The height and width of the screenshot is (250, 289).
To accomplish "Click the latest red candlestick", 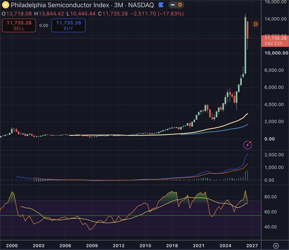I will (x=248, y=30).
